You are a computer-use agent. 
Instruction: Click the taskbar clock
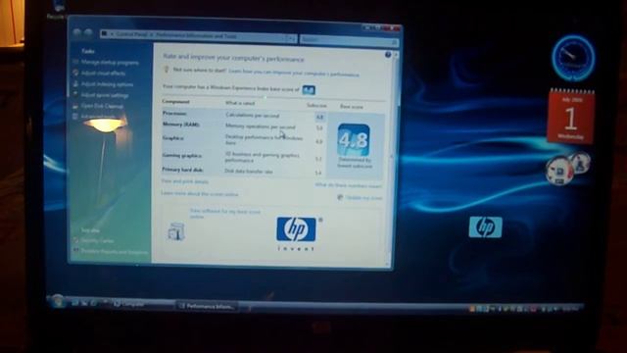click(570, 309)
